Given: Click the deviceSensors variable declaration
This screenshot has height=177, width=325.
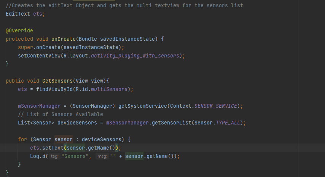Looking at the screenshot, I should (77, 123).
